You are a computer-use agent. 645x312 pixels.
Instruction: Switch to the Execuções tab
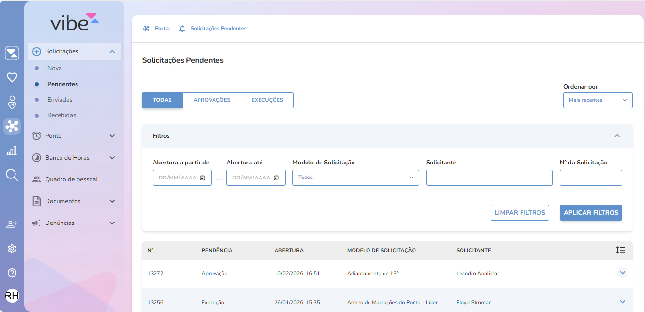pos(267,100)
